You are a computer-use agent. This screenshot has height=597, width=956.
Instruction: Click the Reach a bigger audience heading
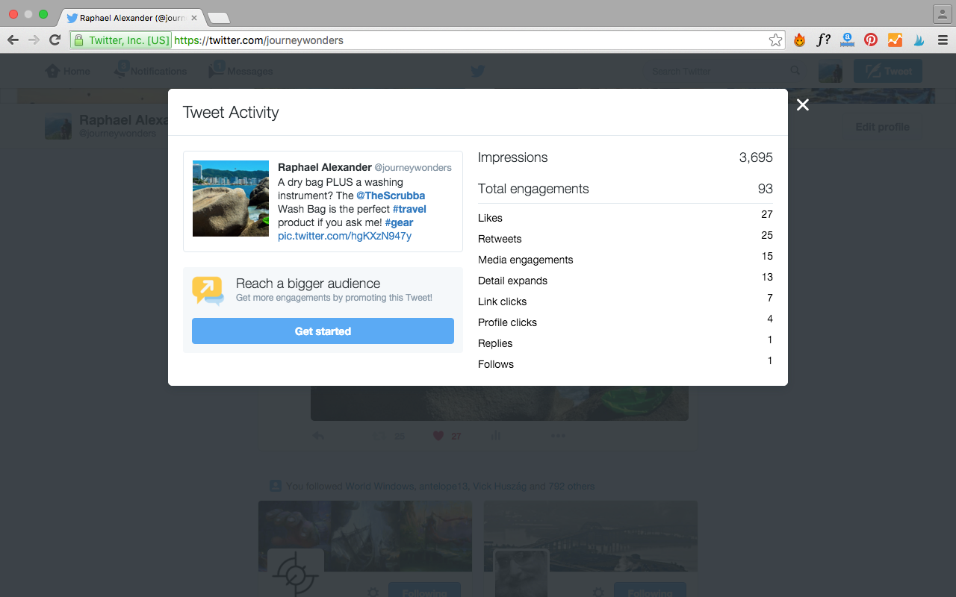tap(308, 284)
